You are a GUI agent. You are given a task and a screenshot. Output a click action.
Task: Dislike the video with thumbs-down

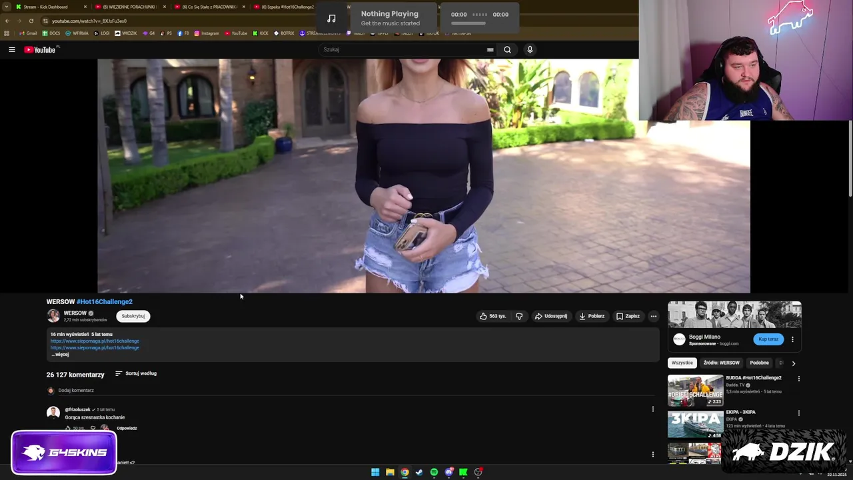519,316
